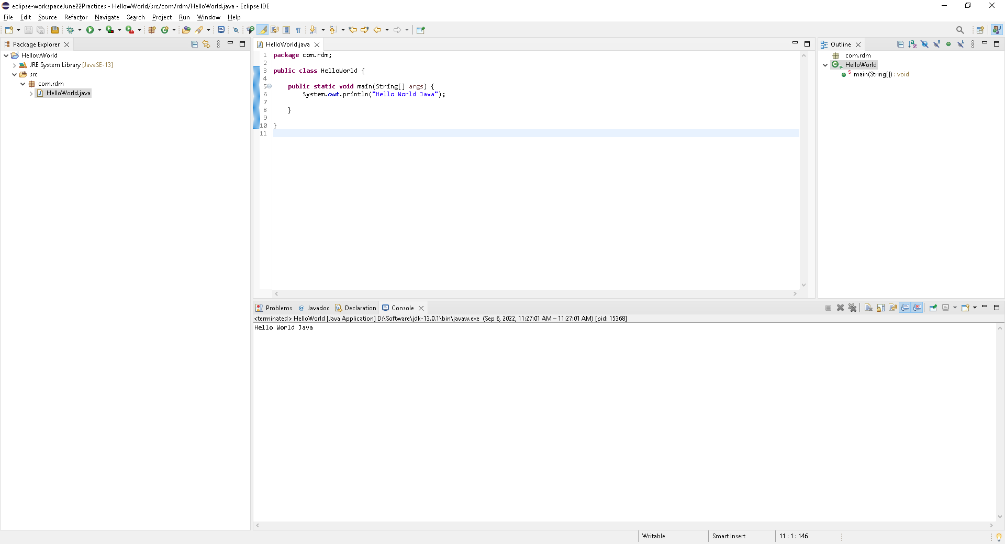1005x544 pixels.
Task: Open a terminal with the monitor icon
Action: pyautogui.click(x=221, y=30)
